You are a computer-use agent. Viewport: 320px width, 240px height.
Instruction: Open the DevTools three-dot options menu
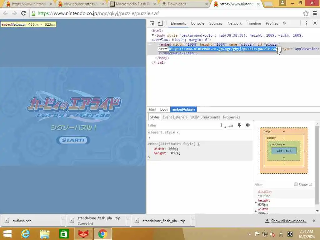pos(306,23)
